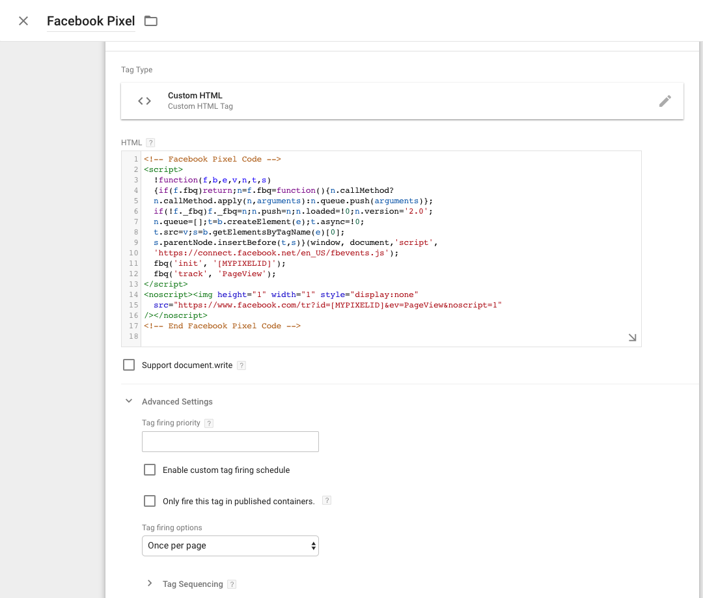Screen dimensions: 703x598
Task: Open help for the HTML field
Action: pos(151,143)
